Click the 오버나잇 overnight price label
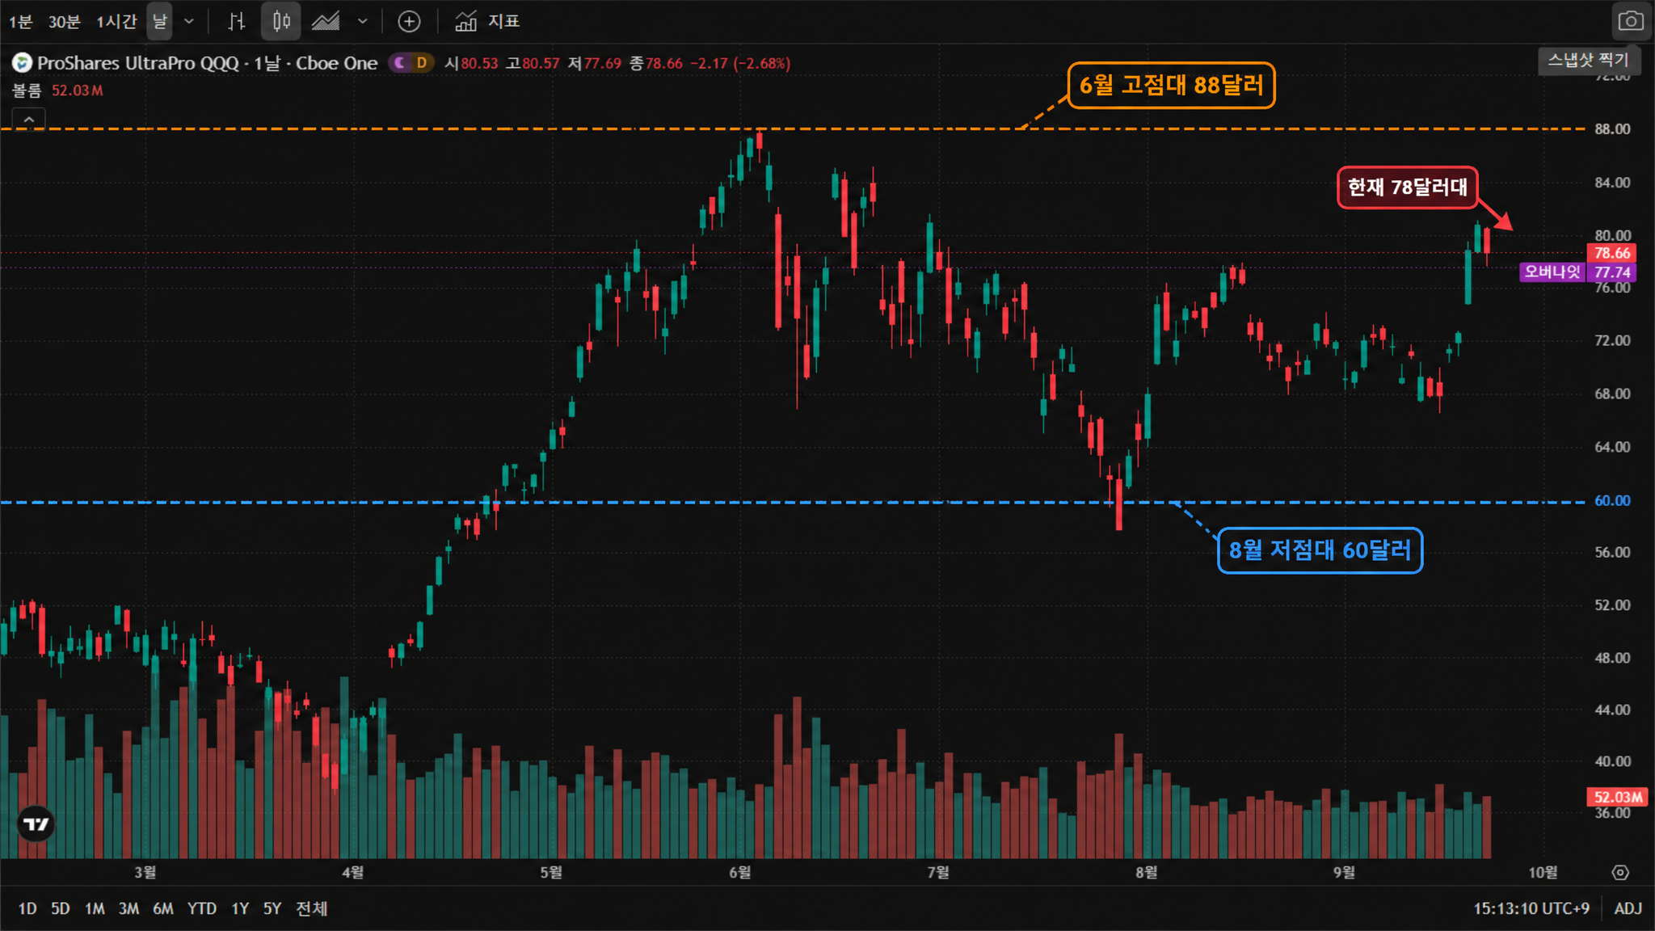 pos(1552,272)
